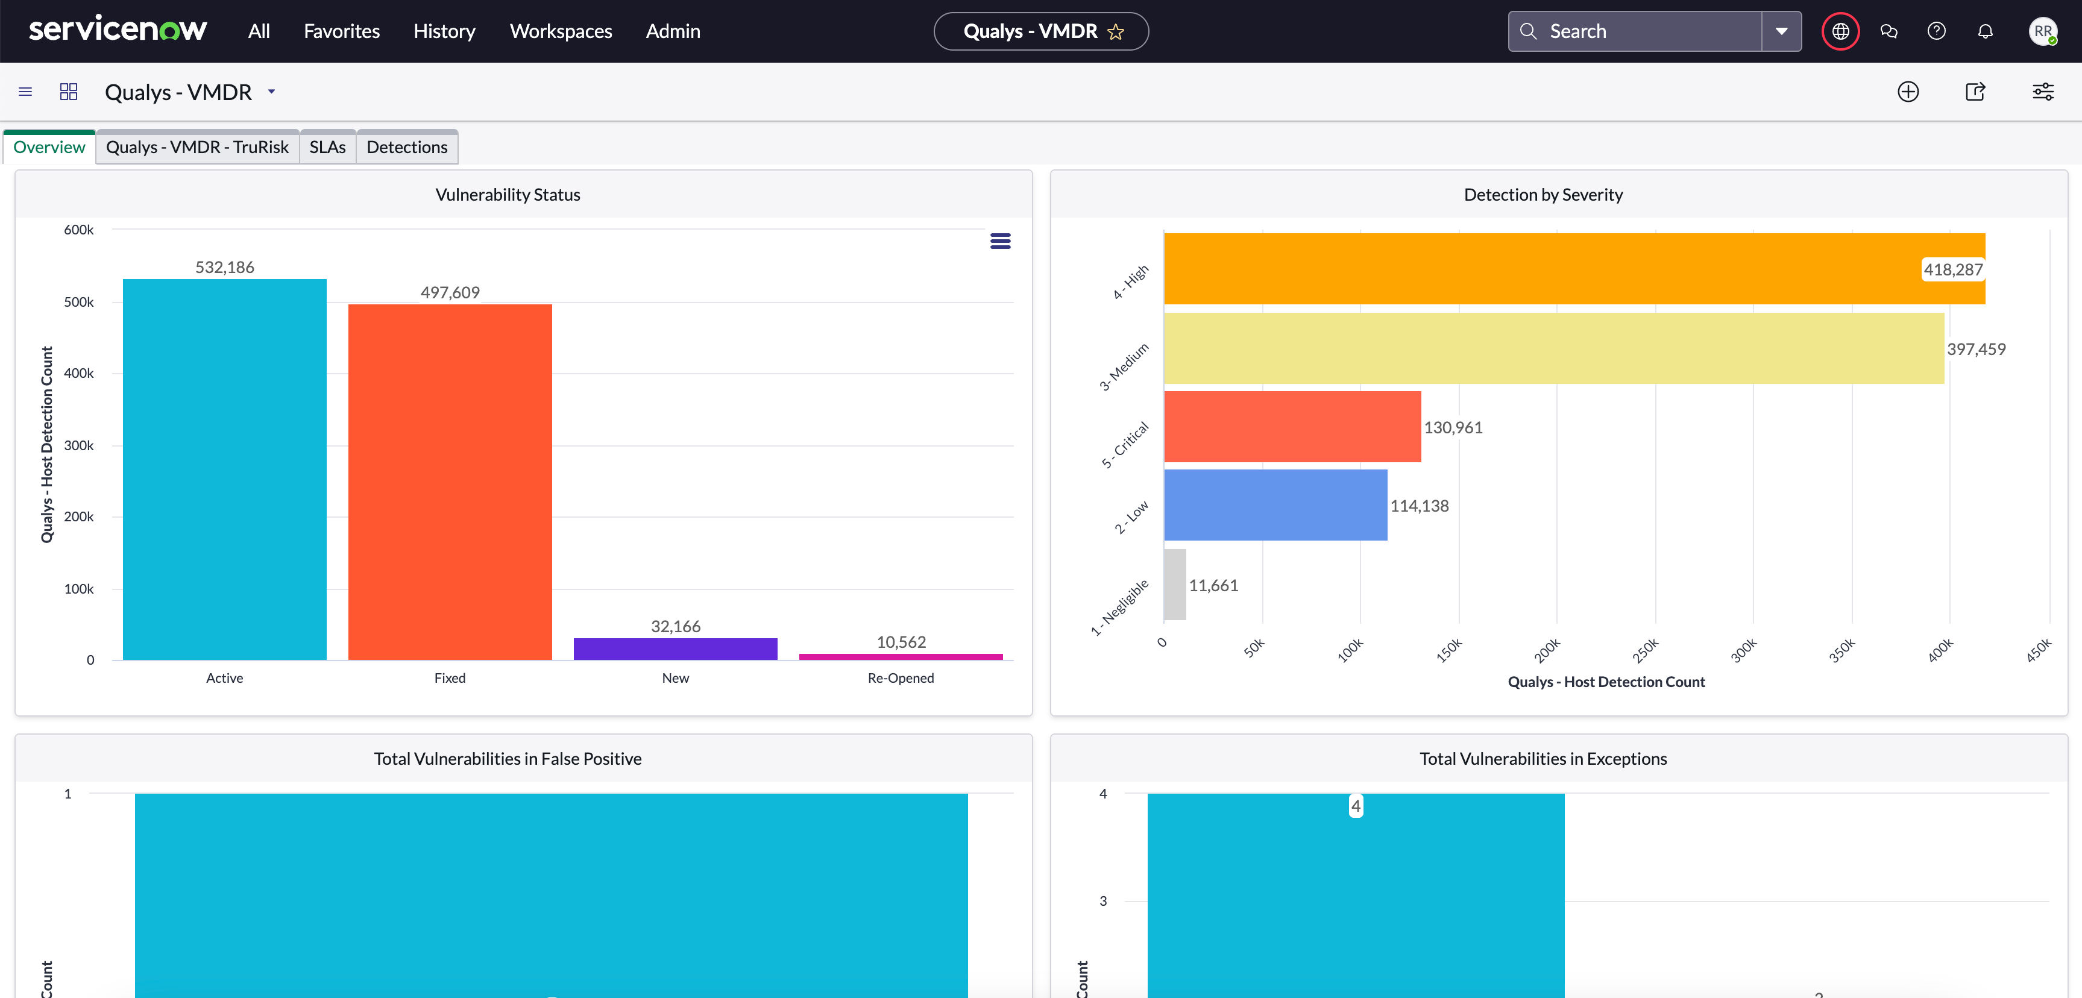This screenshot has width=2082, height=998.
Task: Click the share dashboard icon
Action: (1975, 92)
